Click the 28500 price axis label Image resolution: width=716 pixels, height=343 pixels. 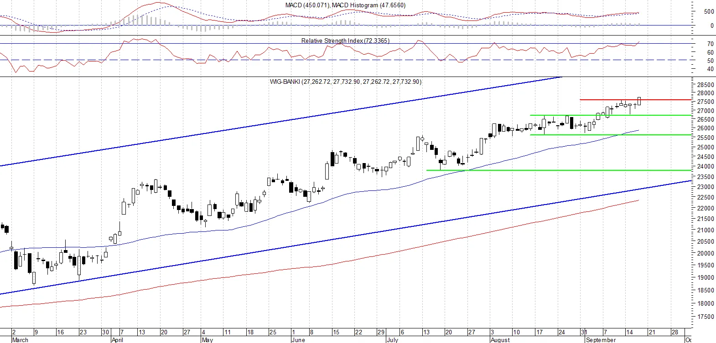[706, 85]
